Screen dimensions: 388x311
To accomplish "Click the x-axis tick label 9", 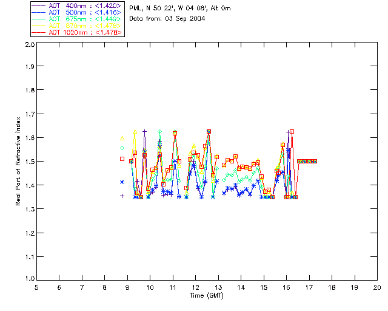I will point(127,287).
